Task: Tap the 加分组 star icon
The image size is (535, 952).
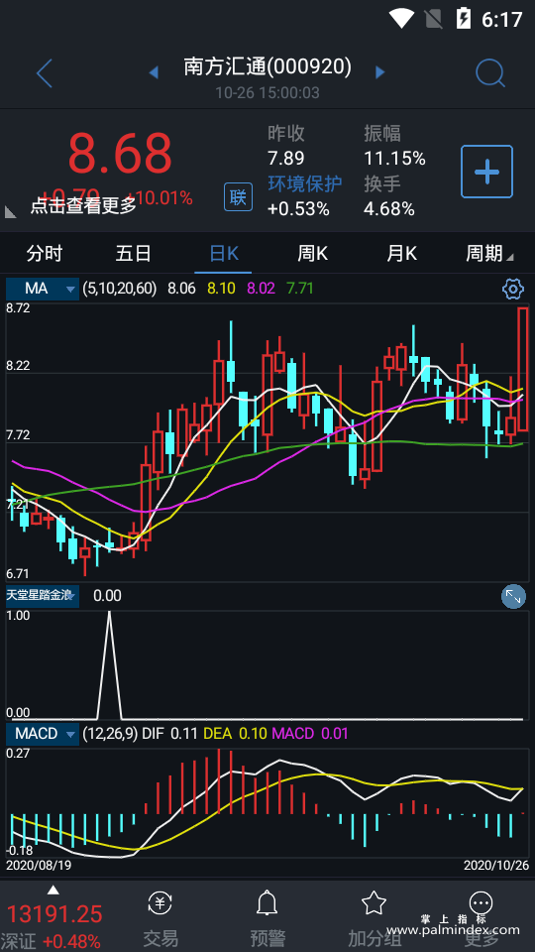Action: pos(374,904)
